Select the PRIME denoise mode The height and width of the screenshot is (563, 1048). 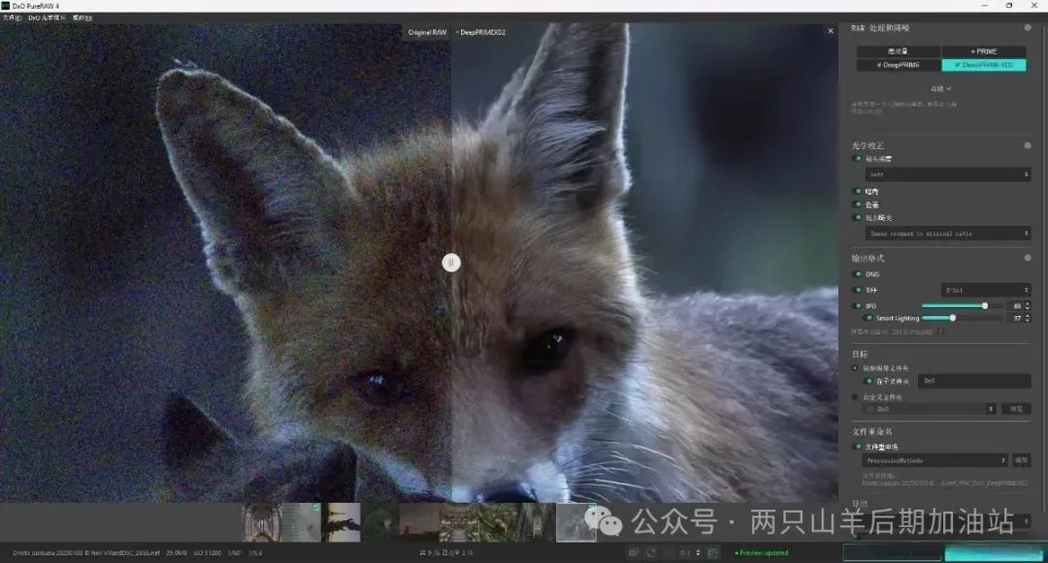tap(984, 51)
